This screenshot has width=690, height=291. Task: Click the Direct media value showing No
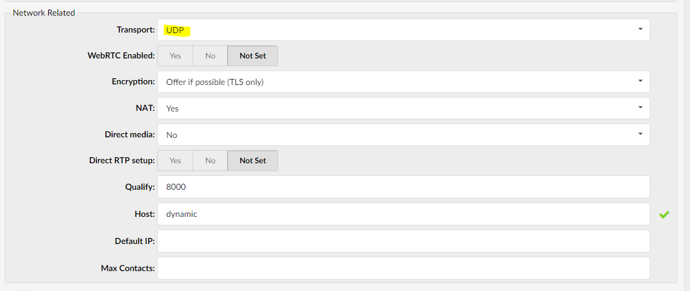[x=172, y=135]
